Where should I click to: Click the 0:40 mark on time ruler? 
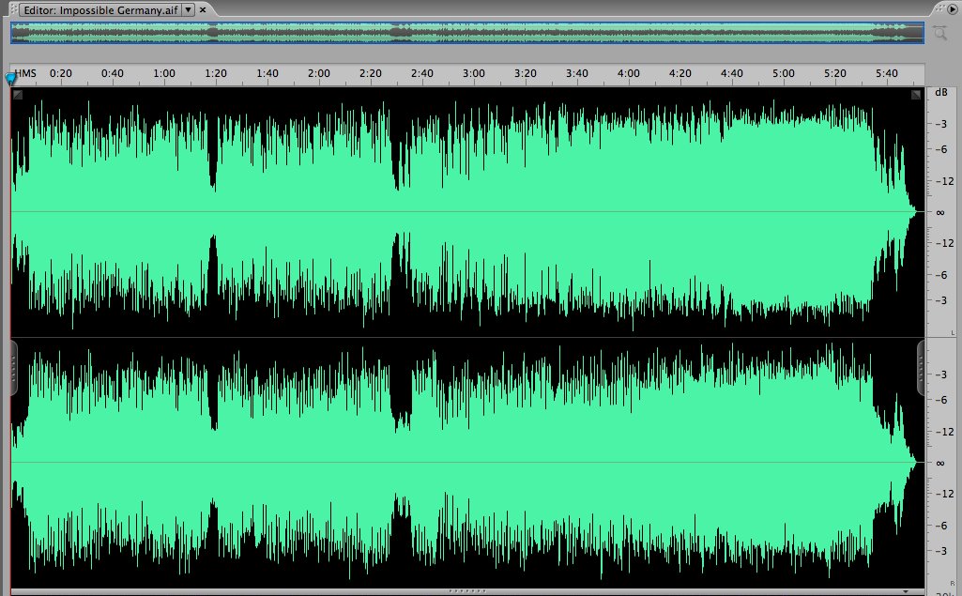113,73
